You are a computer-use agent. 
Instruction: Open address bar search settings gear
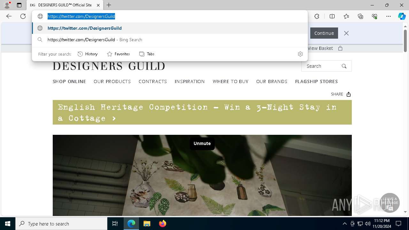coord(300,54)
